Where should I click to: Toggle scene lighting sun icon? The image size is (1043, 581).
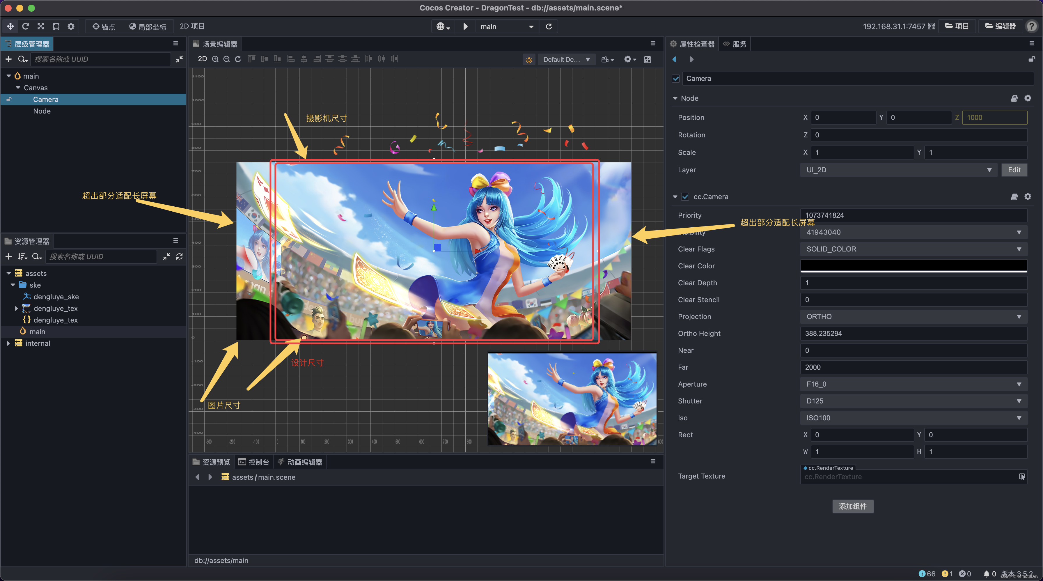[x=529, y=59]
